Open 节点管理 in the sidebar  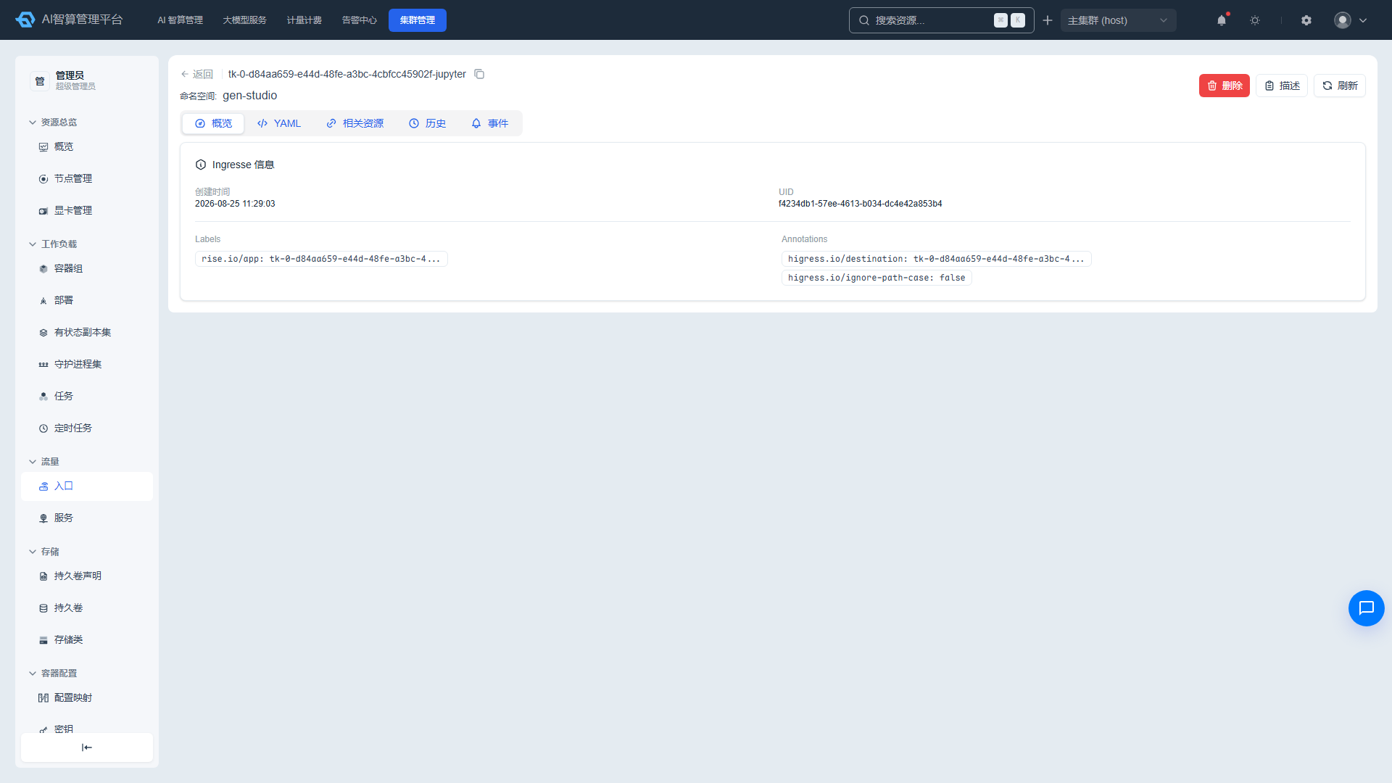tap(87, 178)
